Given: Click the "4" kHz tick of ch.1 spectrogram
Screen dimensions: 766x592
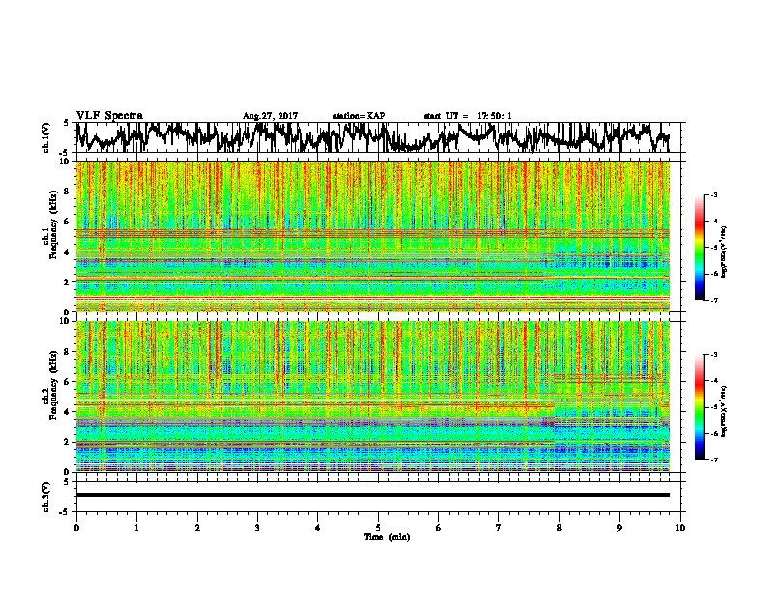Looking at the screenshot, I should (66, 252).
